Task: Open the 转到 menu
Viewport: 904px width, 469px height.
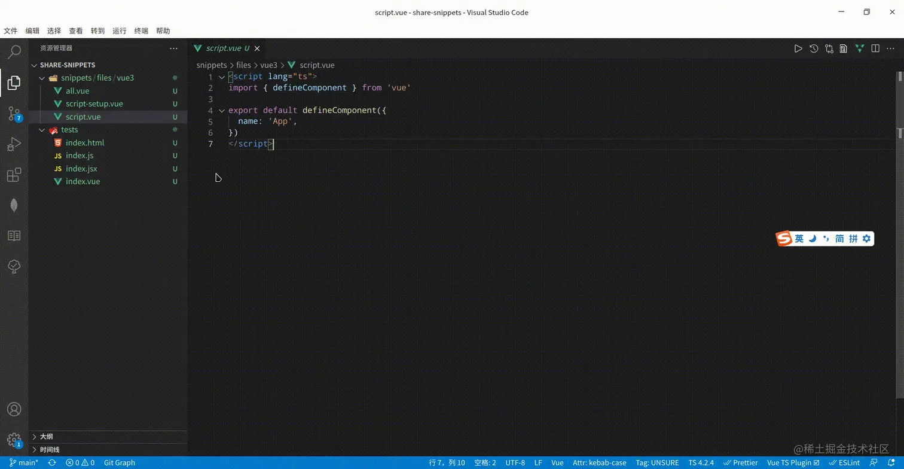Action: pyautogui.click(x=97, y=31)
